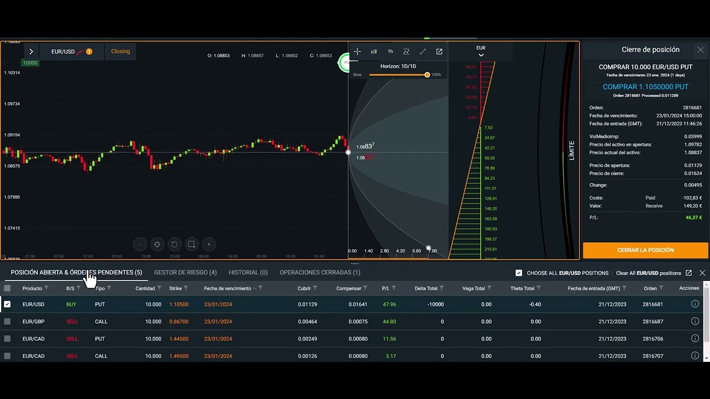Image resolution: width=710 pixels, height=399 pixels.
Task: Open filter for Producto column
Action: (47, 288)
